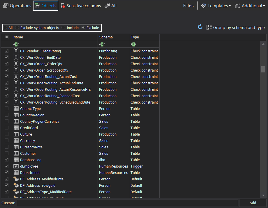
Task: Click the refresh objects icon
Action: (200, 27)
